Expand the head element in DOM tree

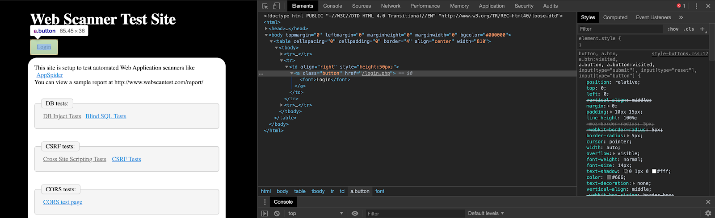point(267,29)
